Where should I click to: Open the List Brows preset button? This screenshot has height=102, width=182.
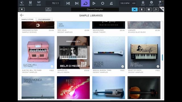pyautogui.click(x=48, y=9)
